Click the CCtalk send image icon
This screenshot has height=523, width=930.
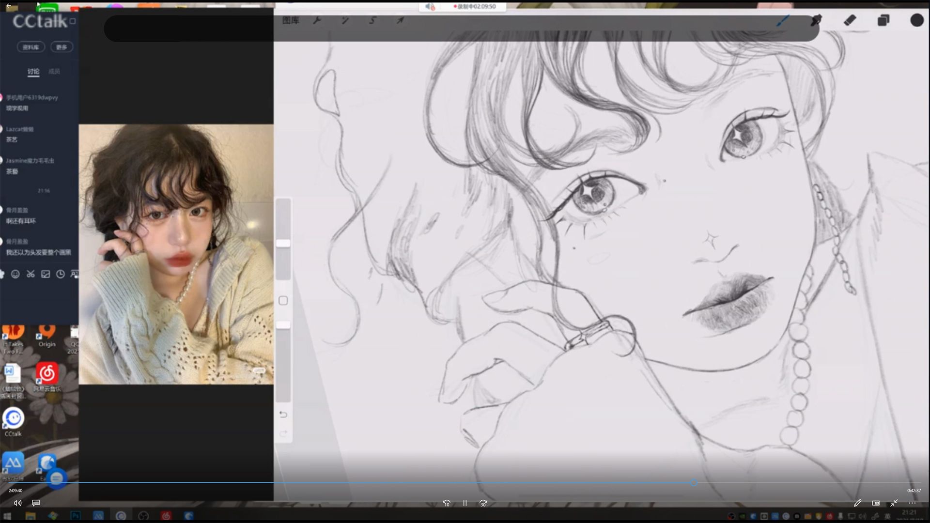point(46,274)
